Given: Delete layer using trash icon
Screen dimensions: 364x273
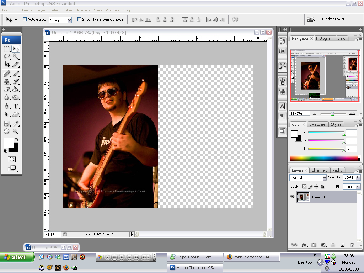Looking at the screenshot, I should click(x=352, y=245).
